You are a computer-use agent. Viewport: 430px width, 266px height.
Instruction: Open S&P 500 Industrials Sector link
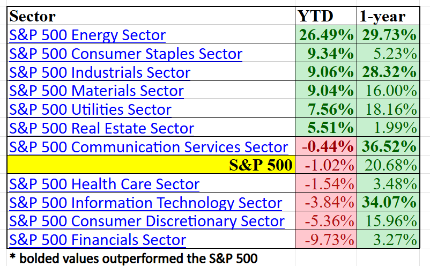(x=100, y=72)
